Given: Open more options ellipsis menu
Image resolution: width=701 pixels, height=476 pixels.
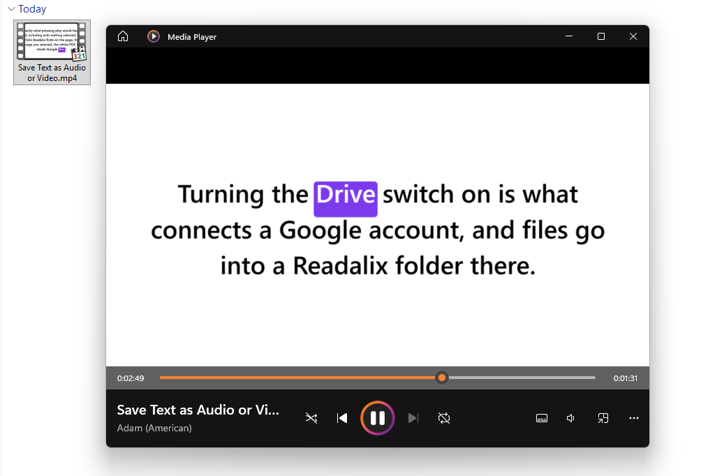Looking at the screenshot, I should pyautogui.click(x=634, y=418).
